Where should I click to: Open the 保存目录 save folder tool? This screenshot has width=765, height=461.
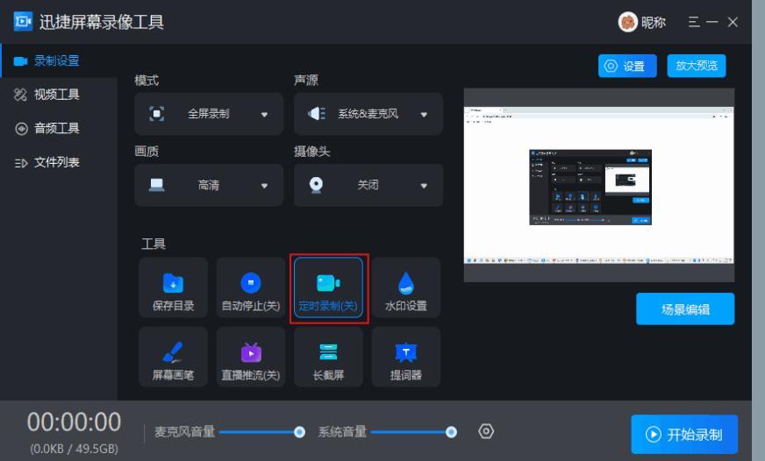(173, 288)
